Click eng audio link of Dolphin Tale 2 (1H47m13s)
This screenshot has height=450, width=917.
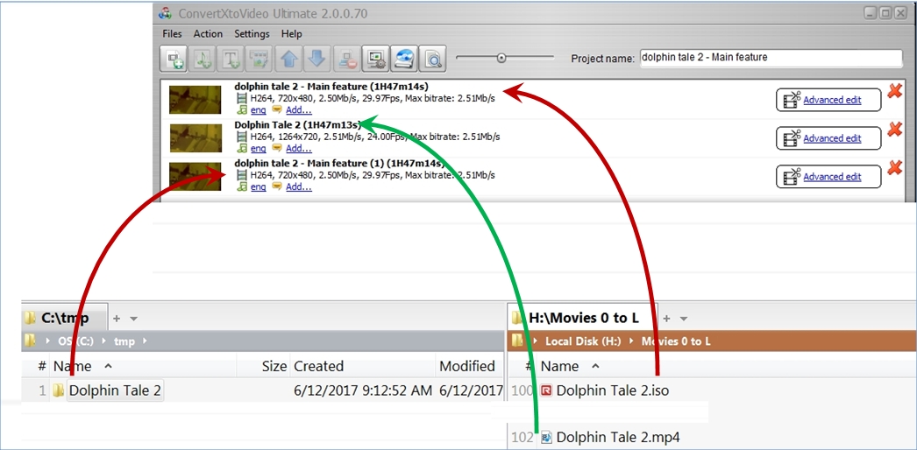click(x=258, y=149)
